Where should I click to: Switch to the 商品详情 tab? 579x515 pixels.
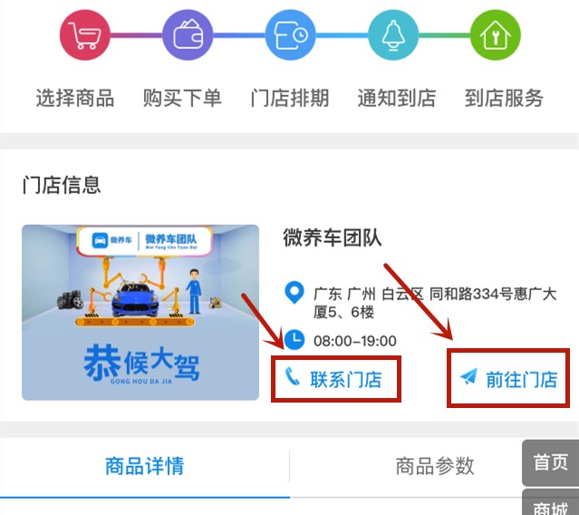pyautogui.click(x=145, y=465)
